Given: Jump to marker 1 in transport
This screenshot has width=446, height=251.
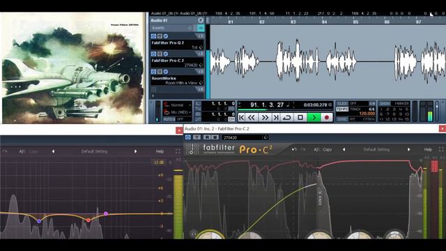Looking at the screenshot, I should coord(381,109).
